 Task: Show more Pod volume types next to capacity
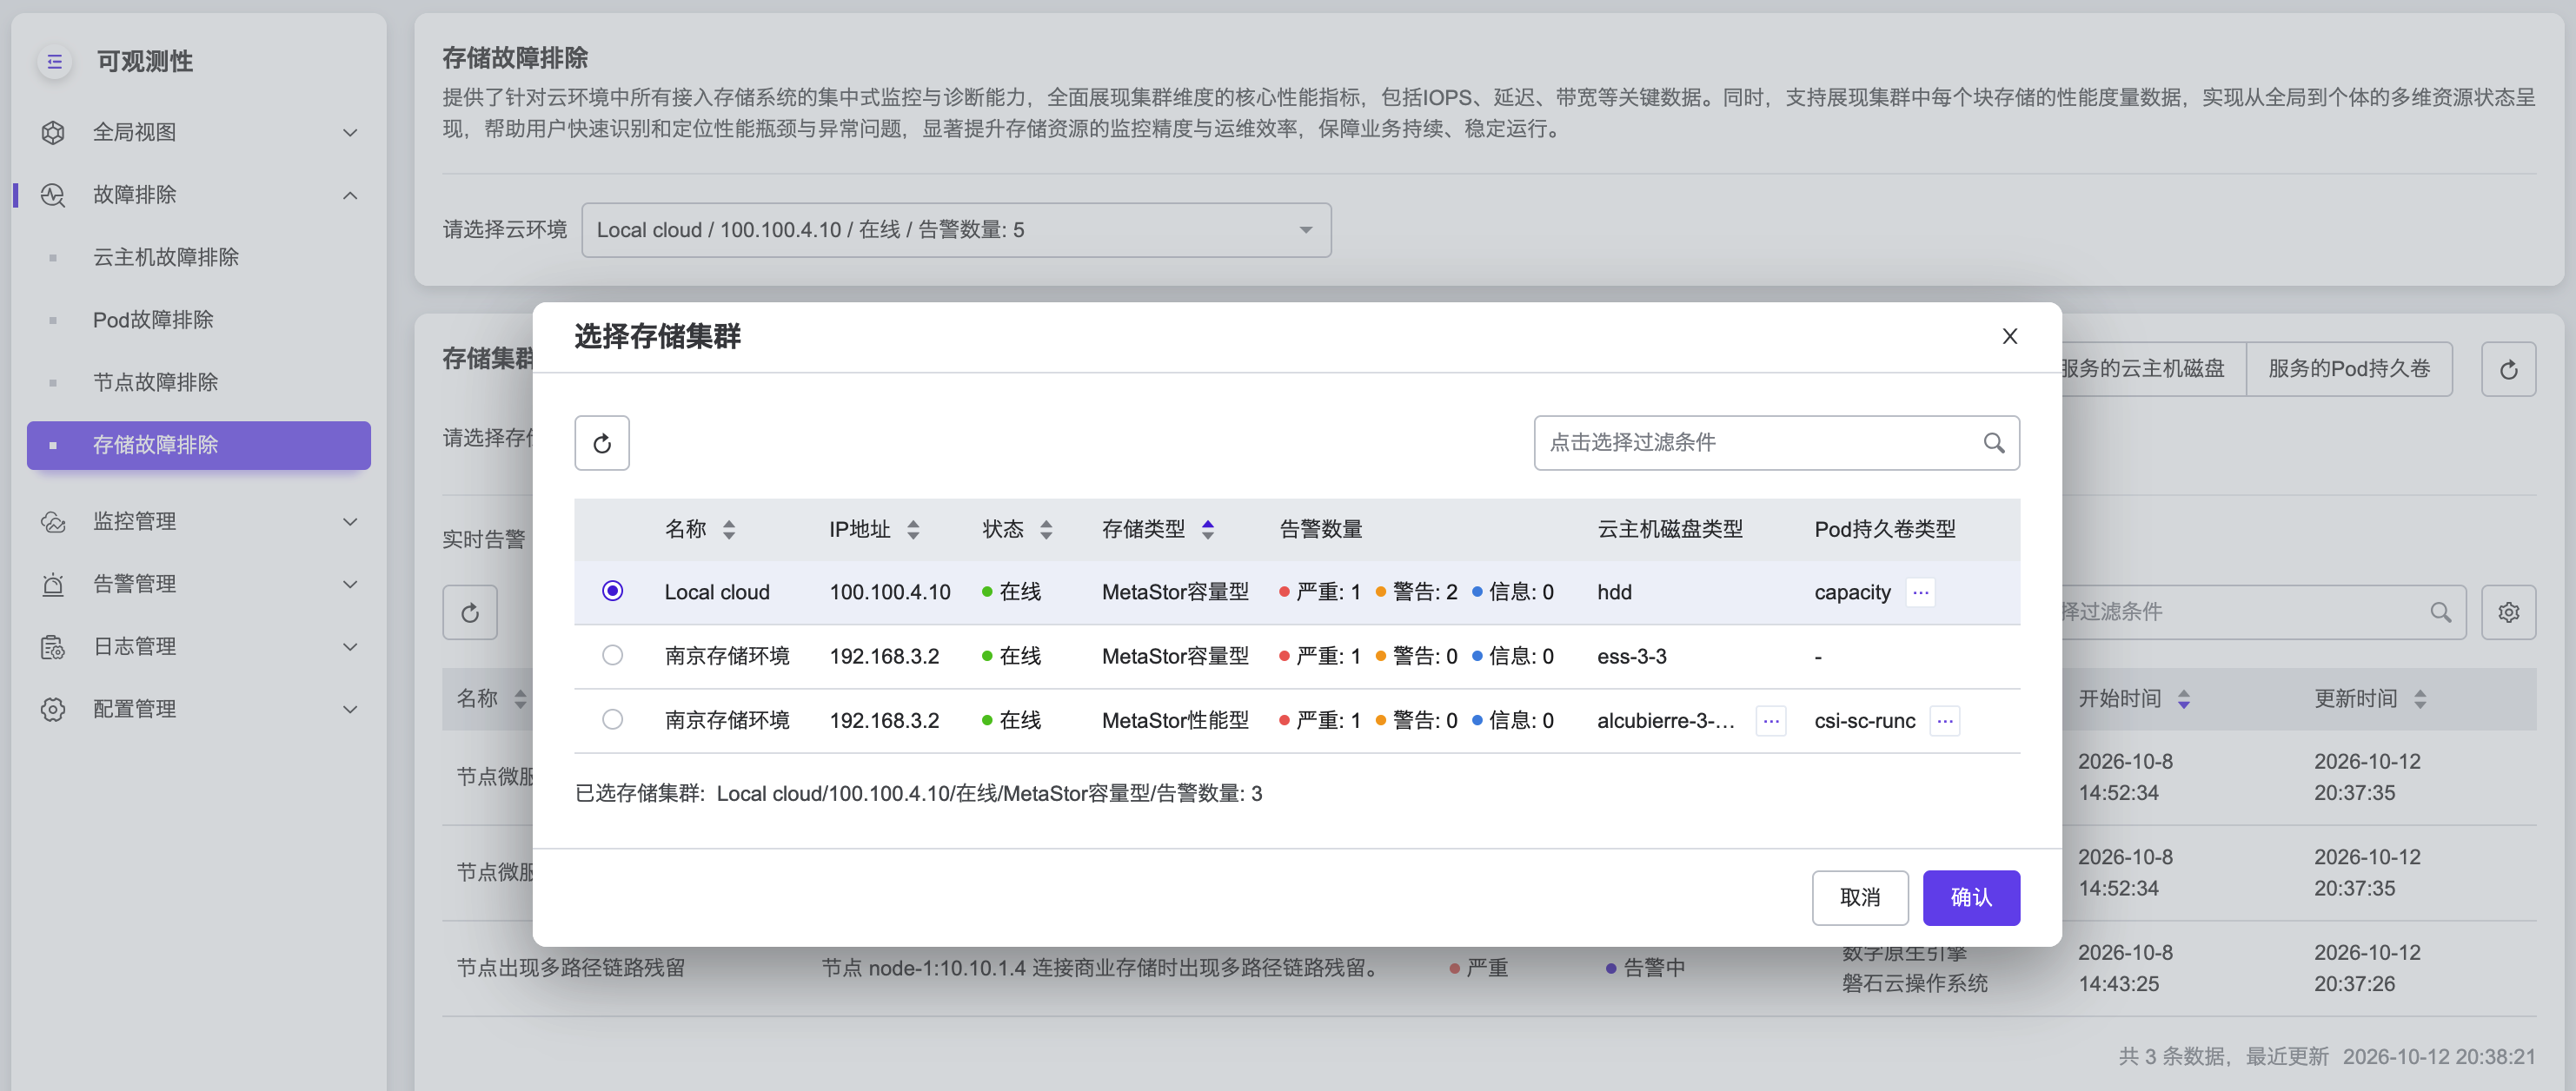pyautogui.click(x=1920, y=592)
